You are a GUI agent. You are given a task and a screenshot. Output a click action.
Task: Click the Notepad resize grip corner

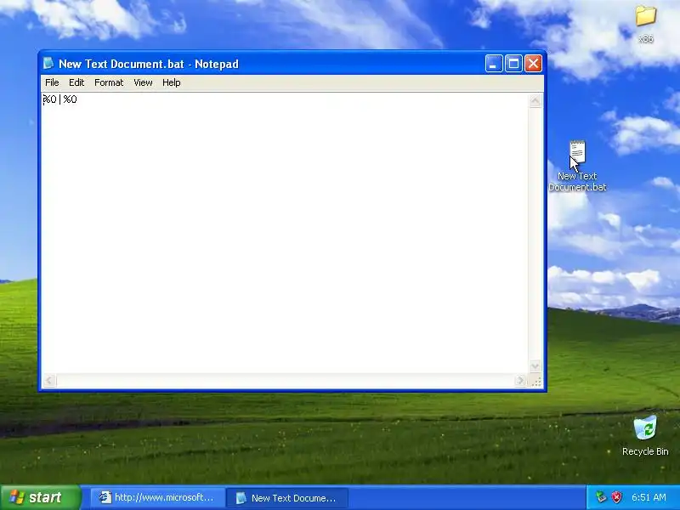pyautogui.click(x=536, y=381)
